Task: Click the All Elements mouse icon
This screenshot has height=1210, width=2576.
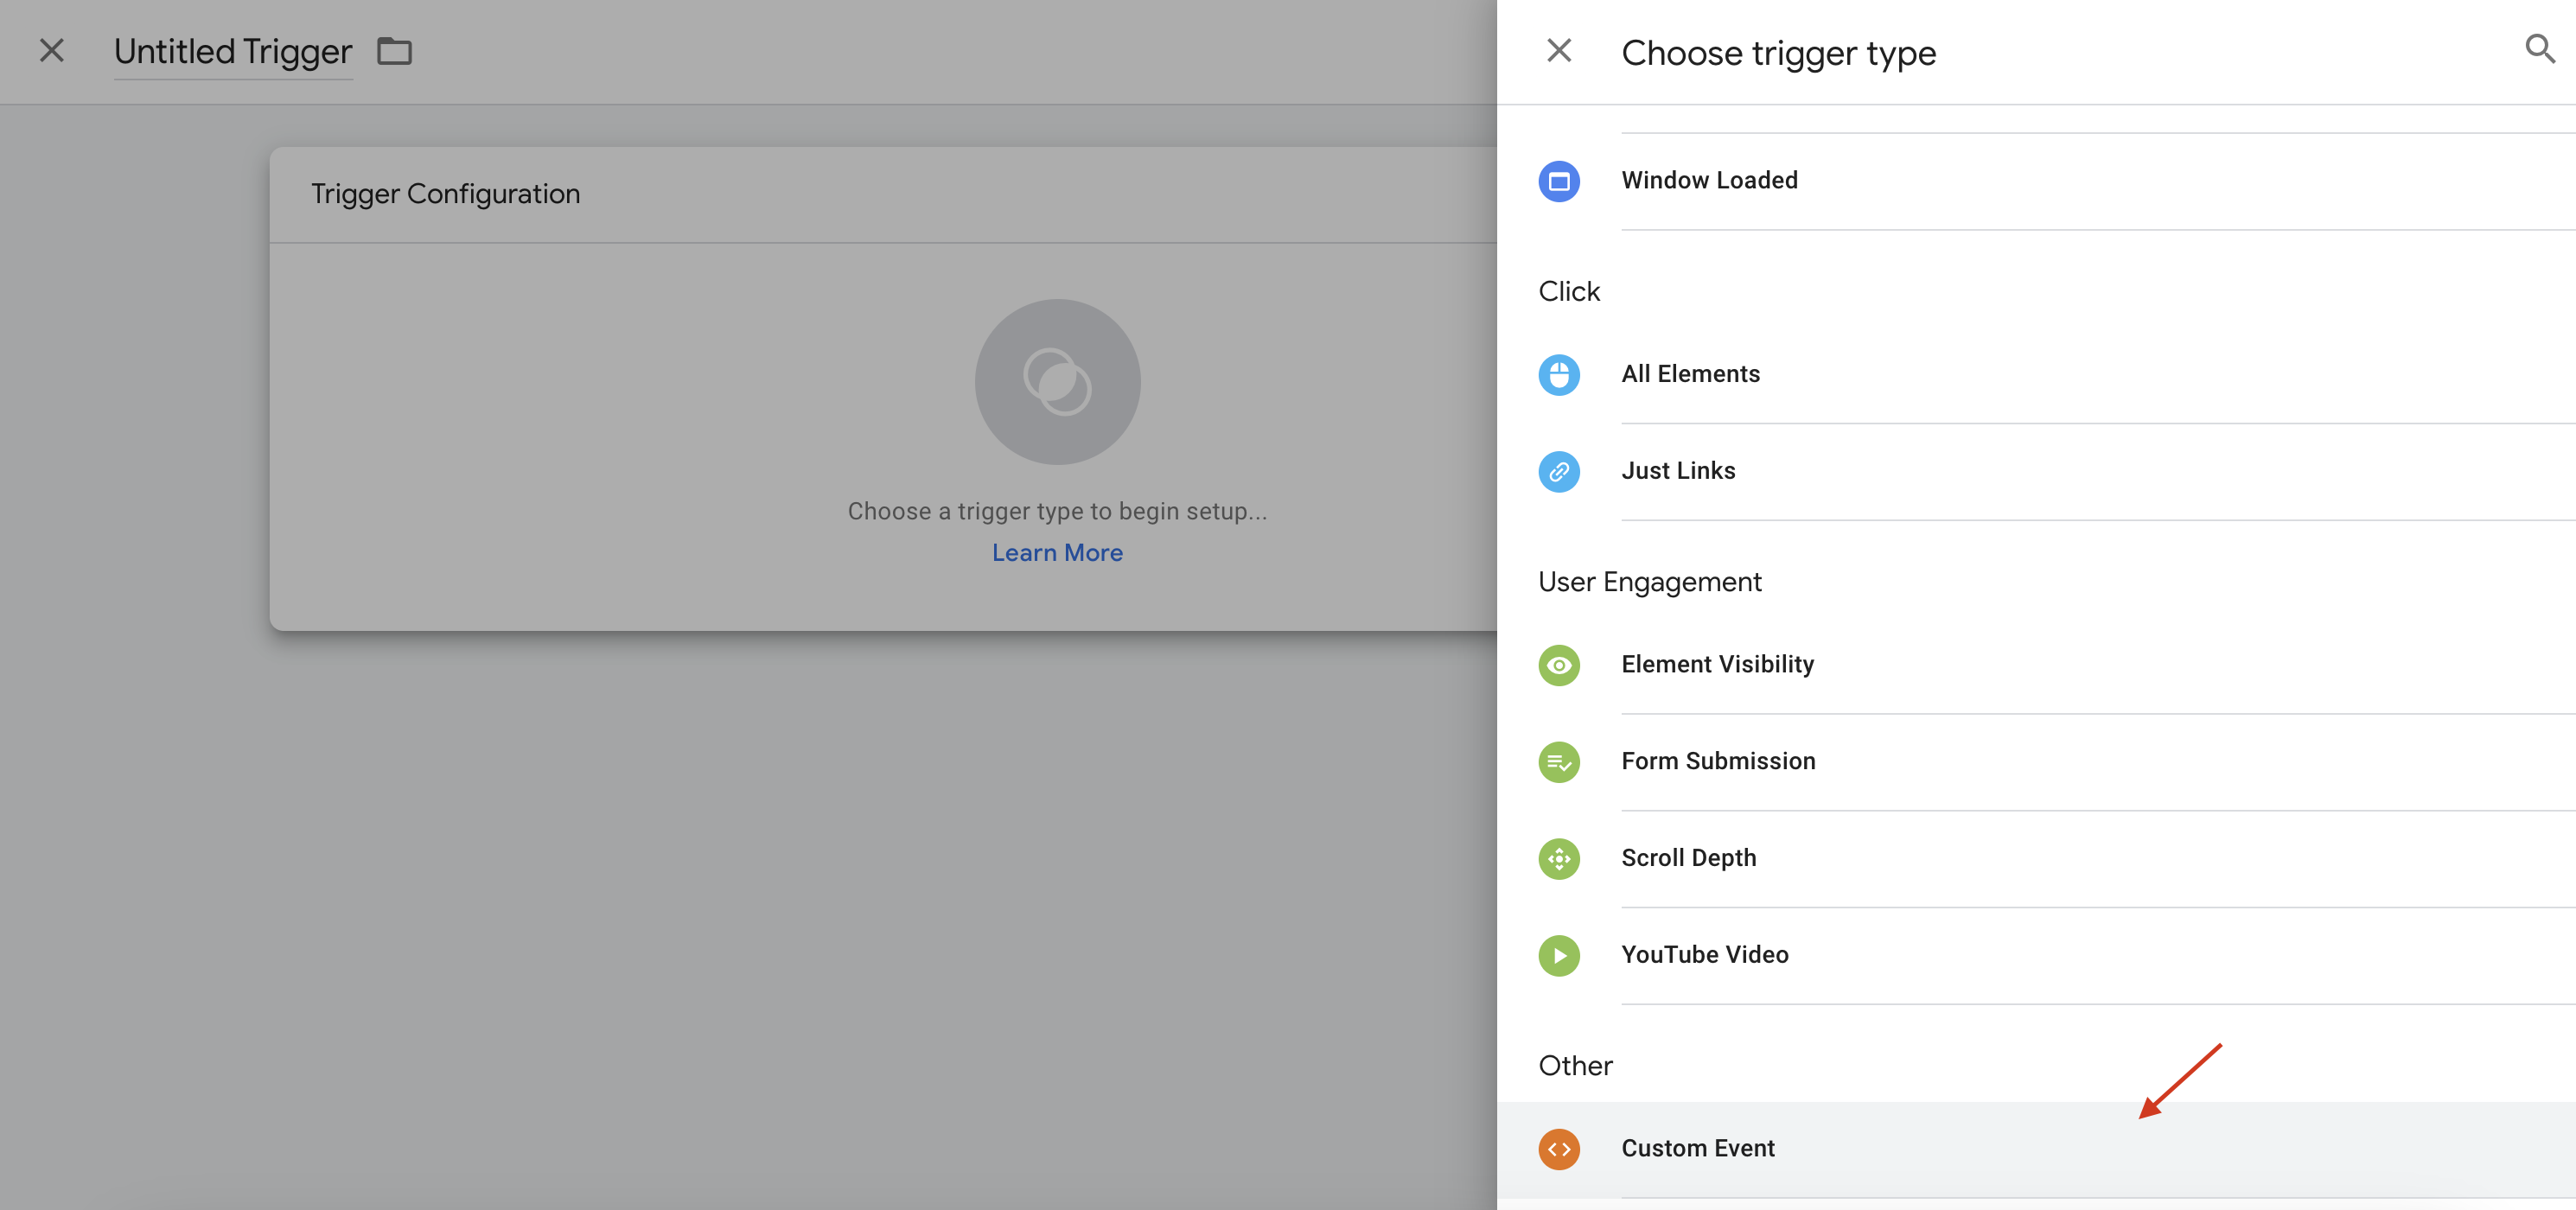Action: tap(1559, 375)
